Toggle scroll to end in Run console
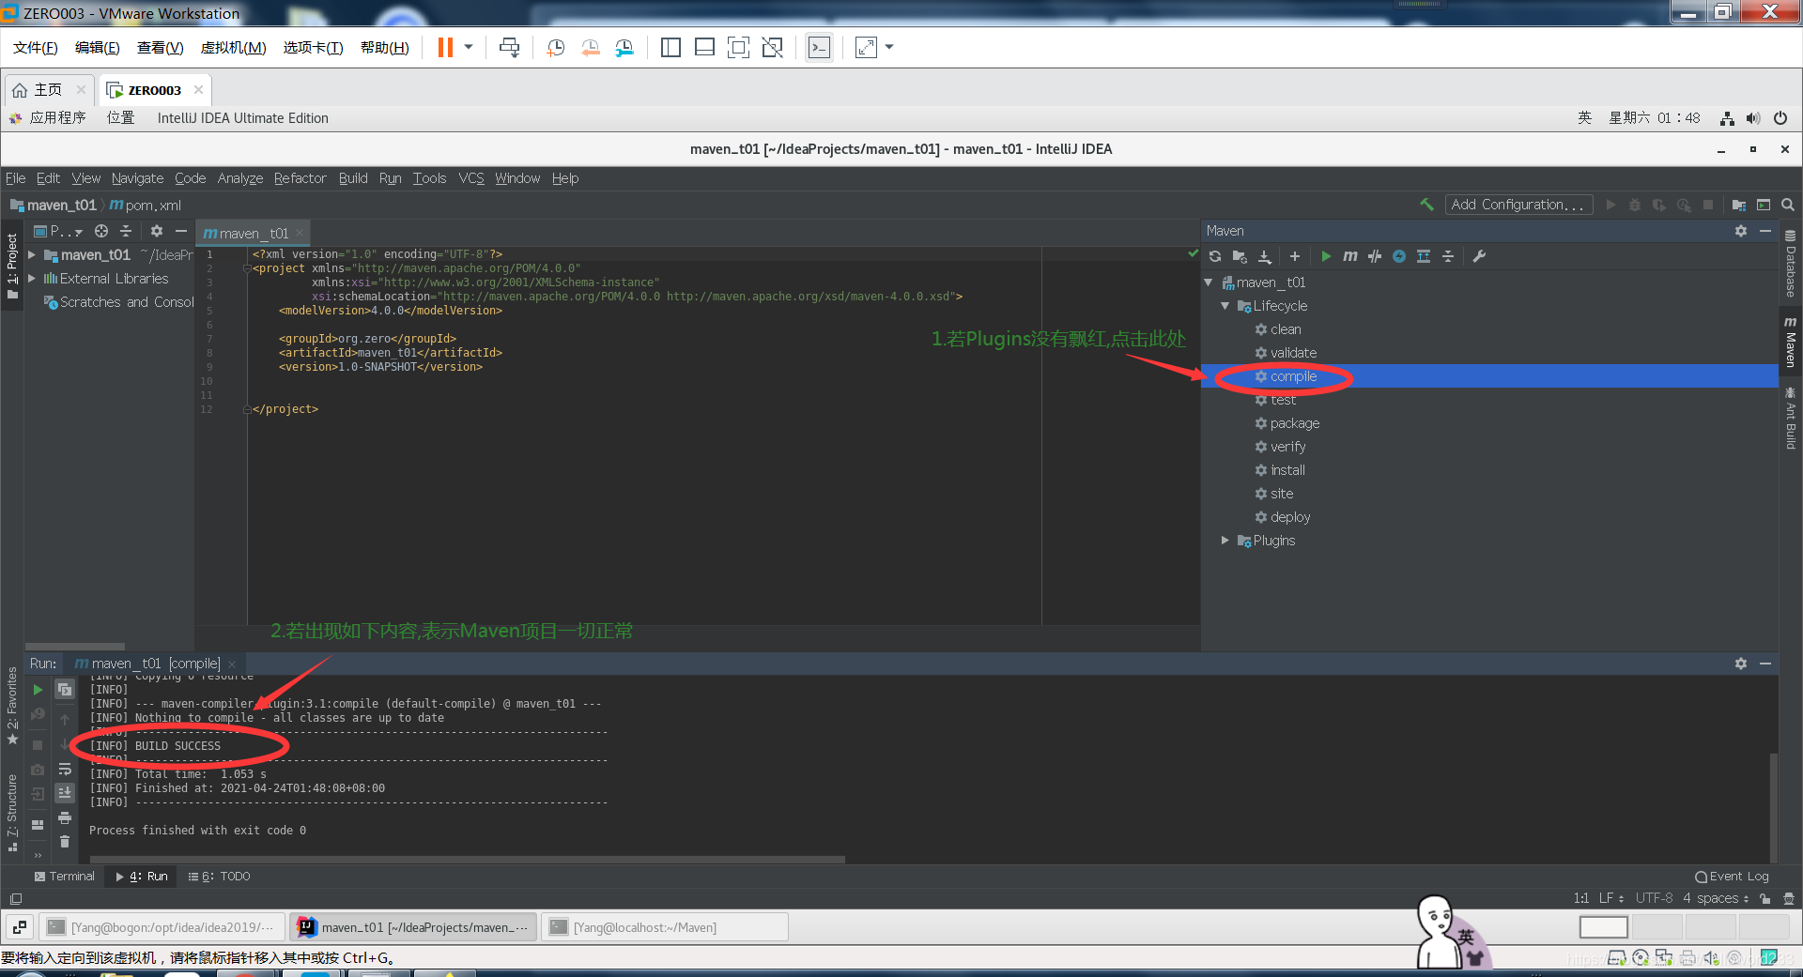 point(65,793)
